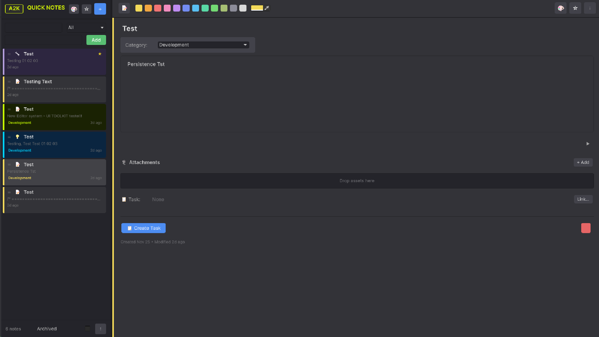The width and height of the screenshot is (599, 337).
Task: Expand the preview play arrow below editor
Action: 588,144
